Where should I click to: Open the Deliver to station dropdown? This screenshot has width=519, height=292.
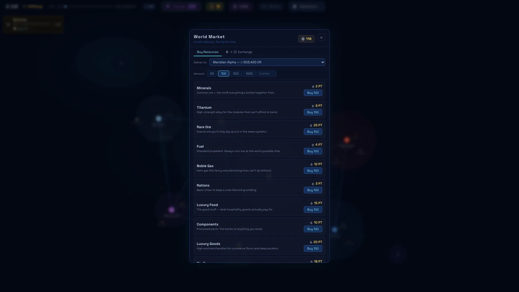(x=267, y=62)
